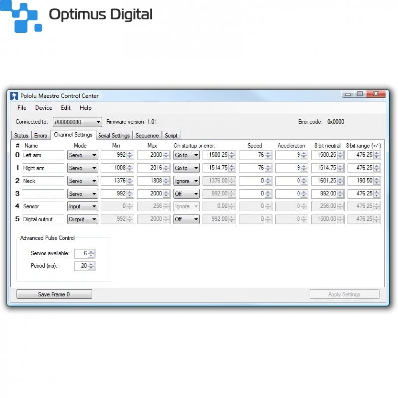Click Neck Min 1376 stepper arrows

[x=130, y=181]
